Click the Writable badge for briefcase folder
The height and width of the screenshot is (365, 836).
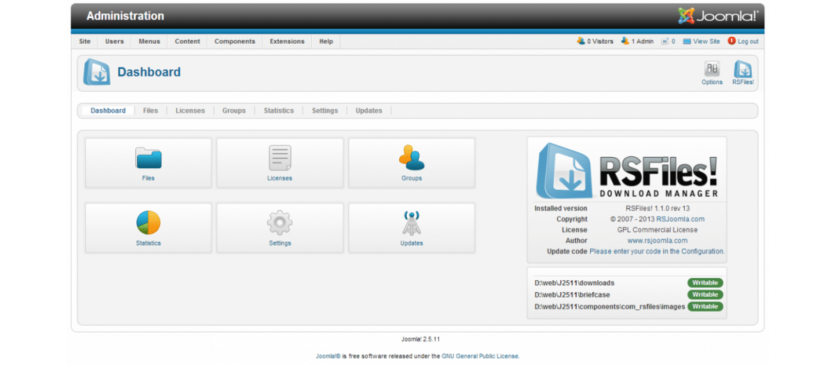[x=705, y=295]
